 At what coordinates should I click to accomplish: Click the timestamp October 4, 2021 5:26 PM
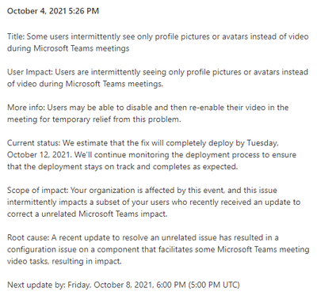[x=53, y=11]
